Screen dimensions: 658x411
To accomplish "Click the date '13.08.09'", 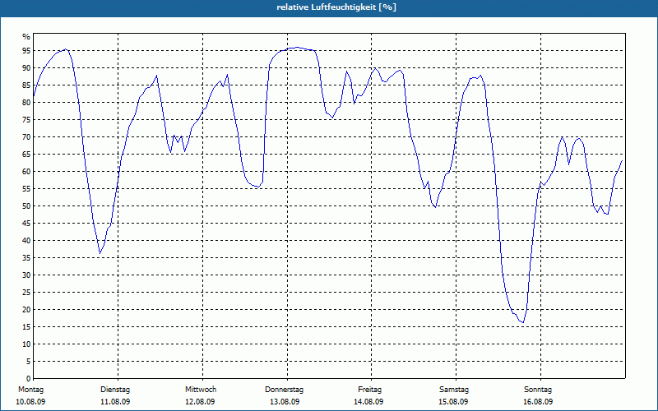I will [x=285, y=402].
